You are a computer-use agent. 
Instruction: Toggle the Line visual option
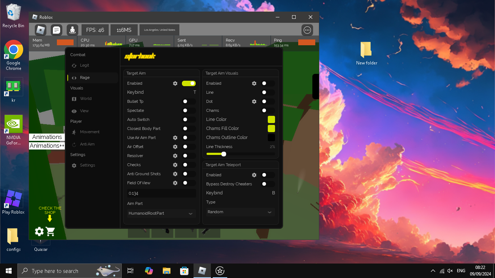[268, 92]
